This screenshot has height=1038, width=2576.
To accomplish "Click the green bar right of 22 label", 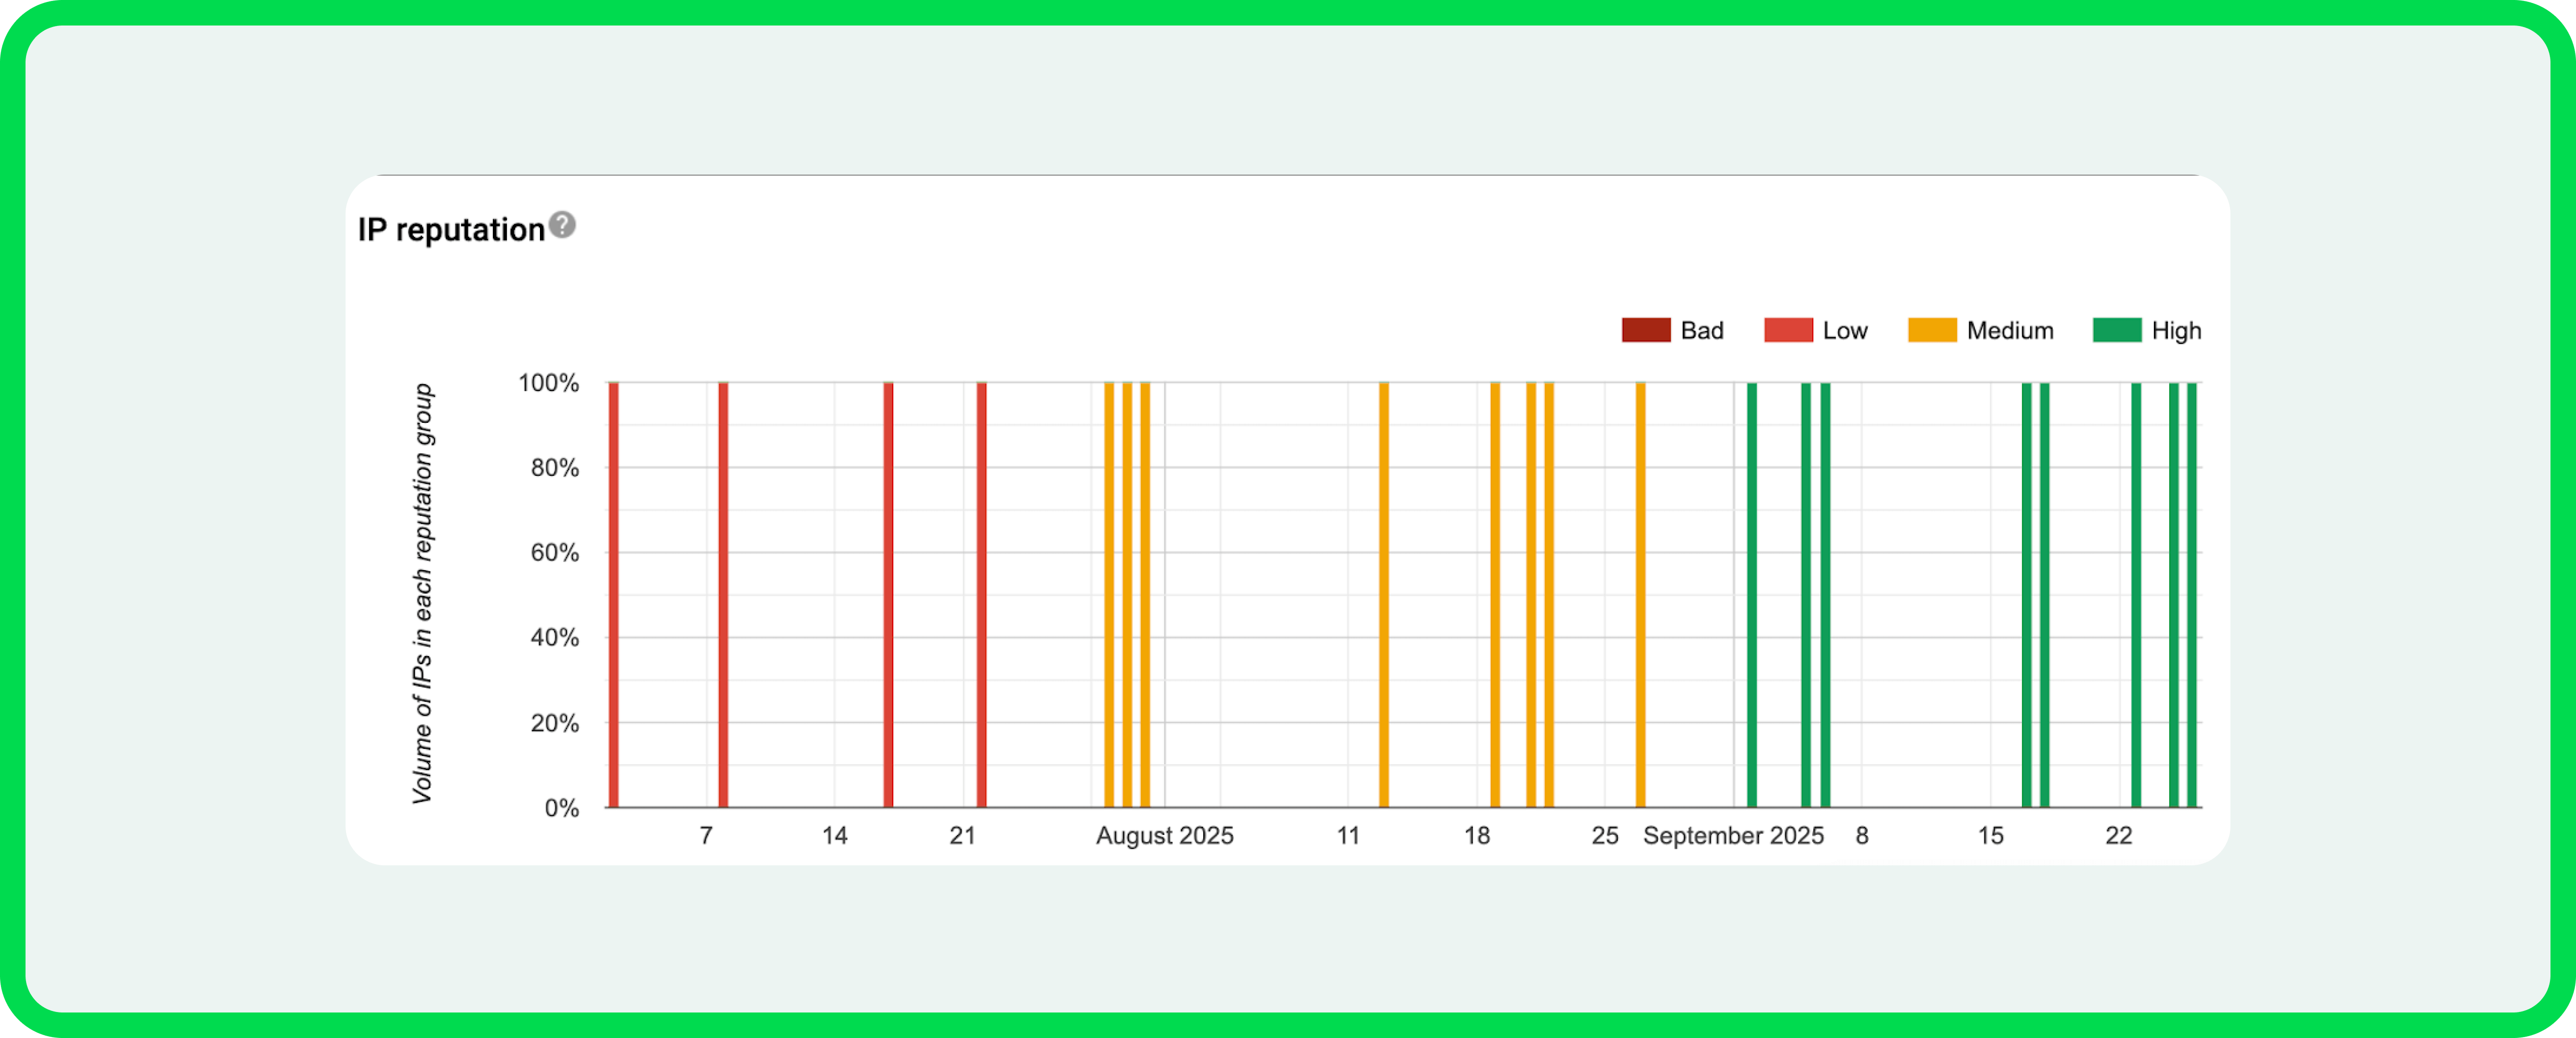I will pyautogui.click(x=2136, y=596).
